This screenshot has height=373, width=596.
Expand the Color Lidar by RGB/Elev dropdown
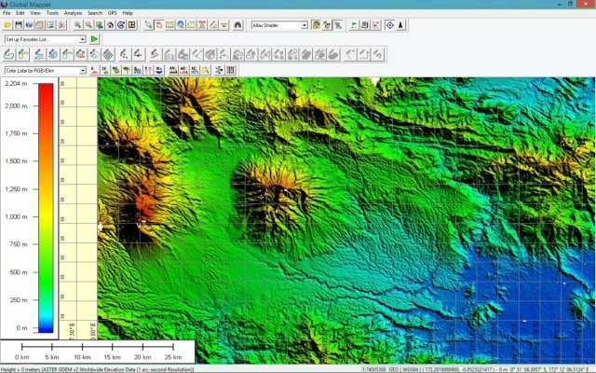82,70
